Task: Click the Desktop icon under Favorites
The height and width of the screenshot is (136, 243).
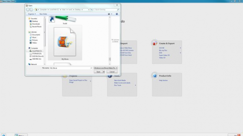Action: point(30,21)
